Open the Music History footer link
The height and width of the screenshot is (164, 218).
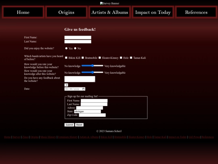(x=48, y=137)
